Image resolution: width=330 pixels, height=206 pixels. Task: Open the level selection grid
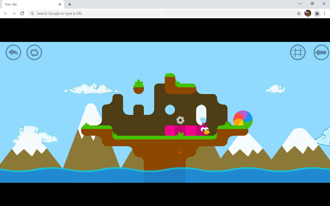pyautogui.click(x=298, y=52)
